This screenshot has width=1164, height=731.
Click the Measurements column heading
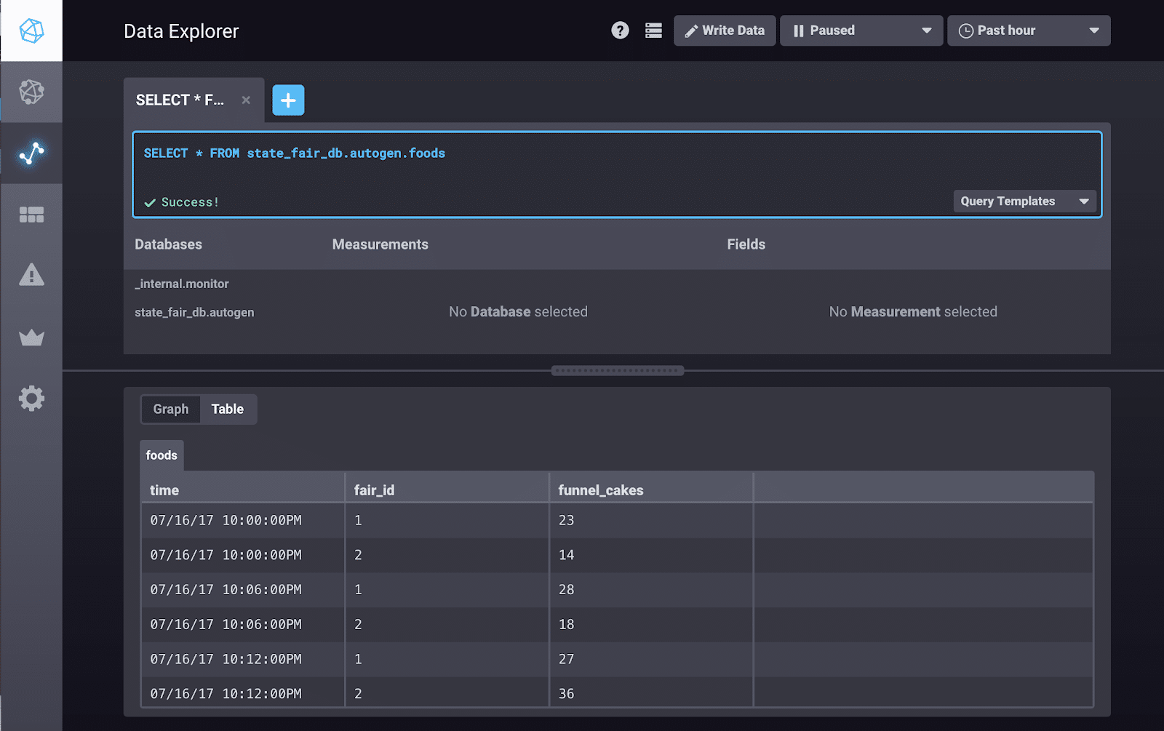click(x=380, y=244)
